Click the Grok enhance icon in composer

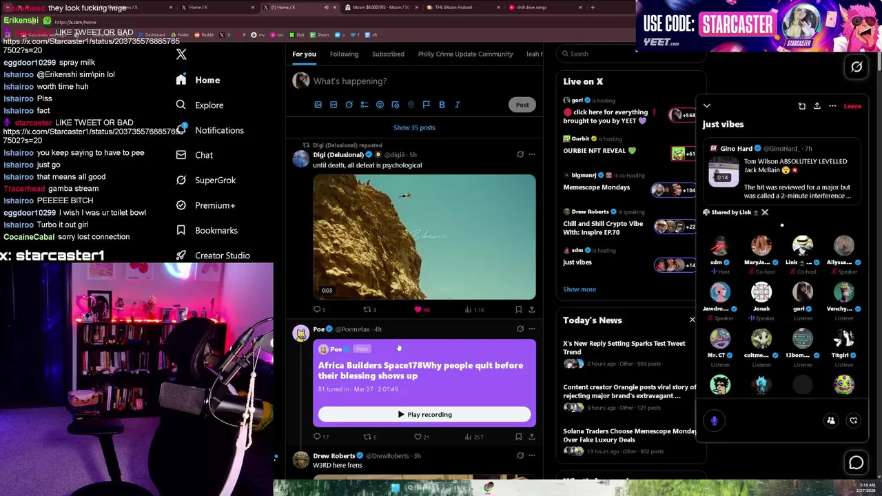(349, 105)
